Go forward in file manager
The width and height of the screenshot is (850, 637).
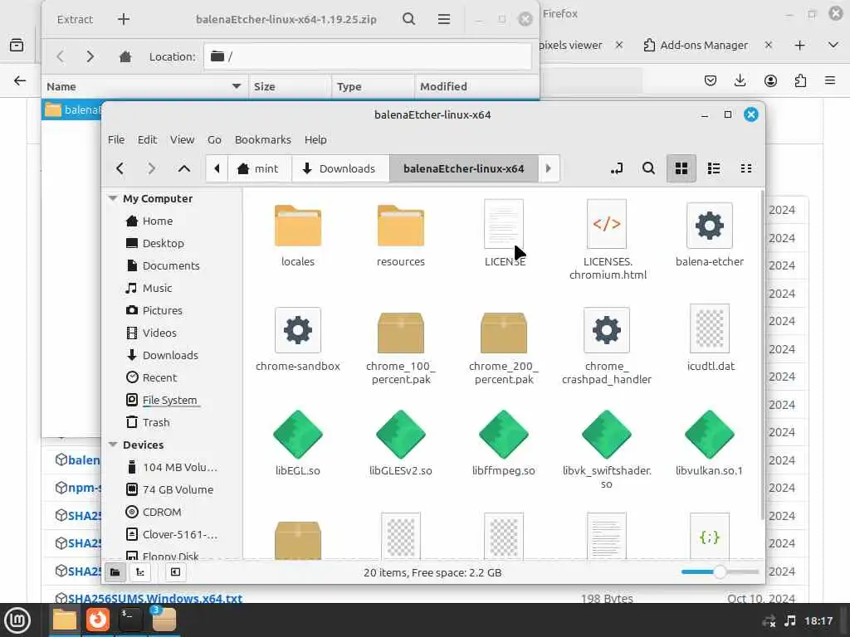pyautogui.click(x=151, y=168)
